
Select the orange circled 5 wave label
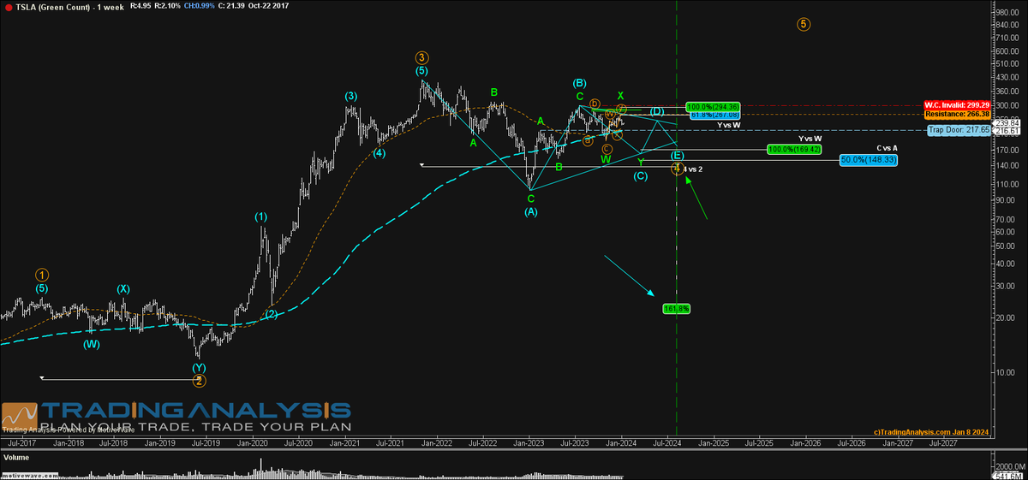point(803,24)
